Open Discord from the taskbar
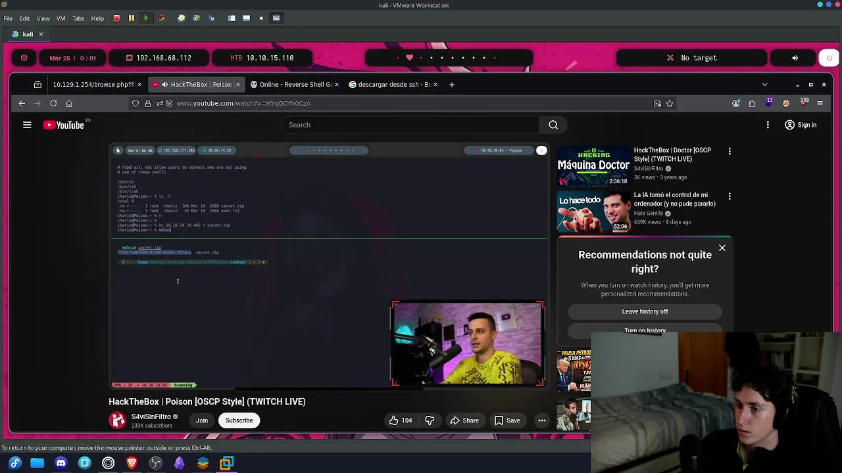 point(61,463)
